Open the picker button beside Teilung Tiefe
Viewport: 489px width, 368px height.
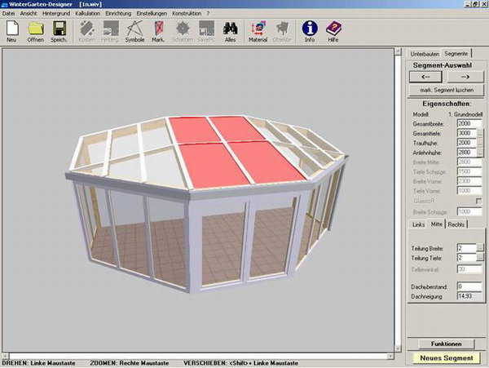click(480, 258)
